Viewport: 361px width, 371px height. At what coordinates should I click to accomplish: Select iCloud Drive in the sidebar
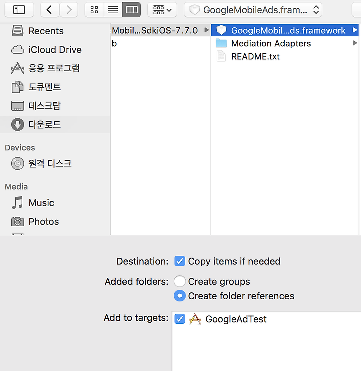coord(55,50)
